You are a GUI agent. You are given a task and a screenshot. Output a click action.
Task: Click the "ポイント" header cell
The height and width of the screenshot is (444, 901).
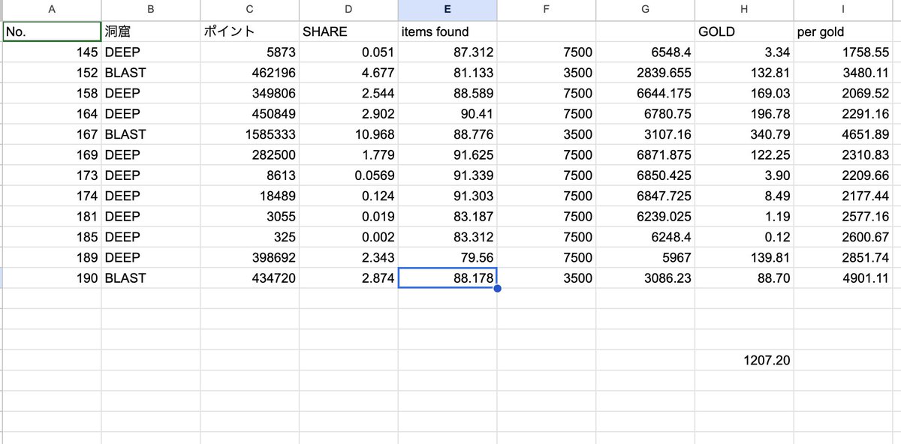click(x=248, y=31)
